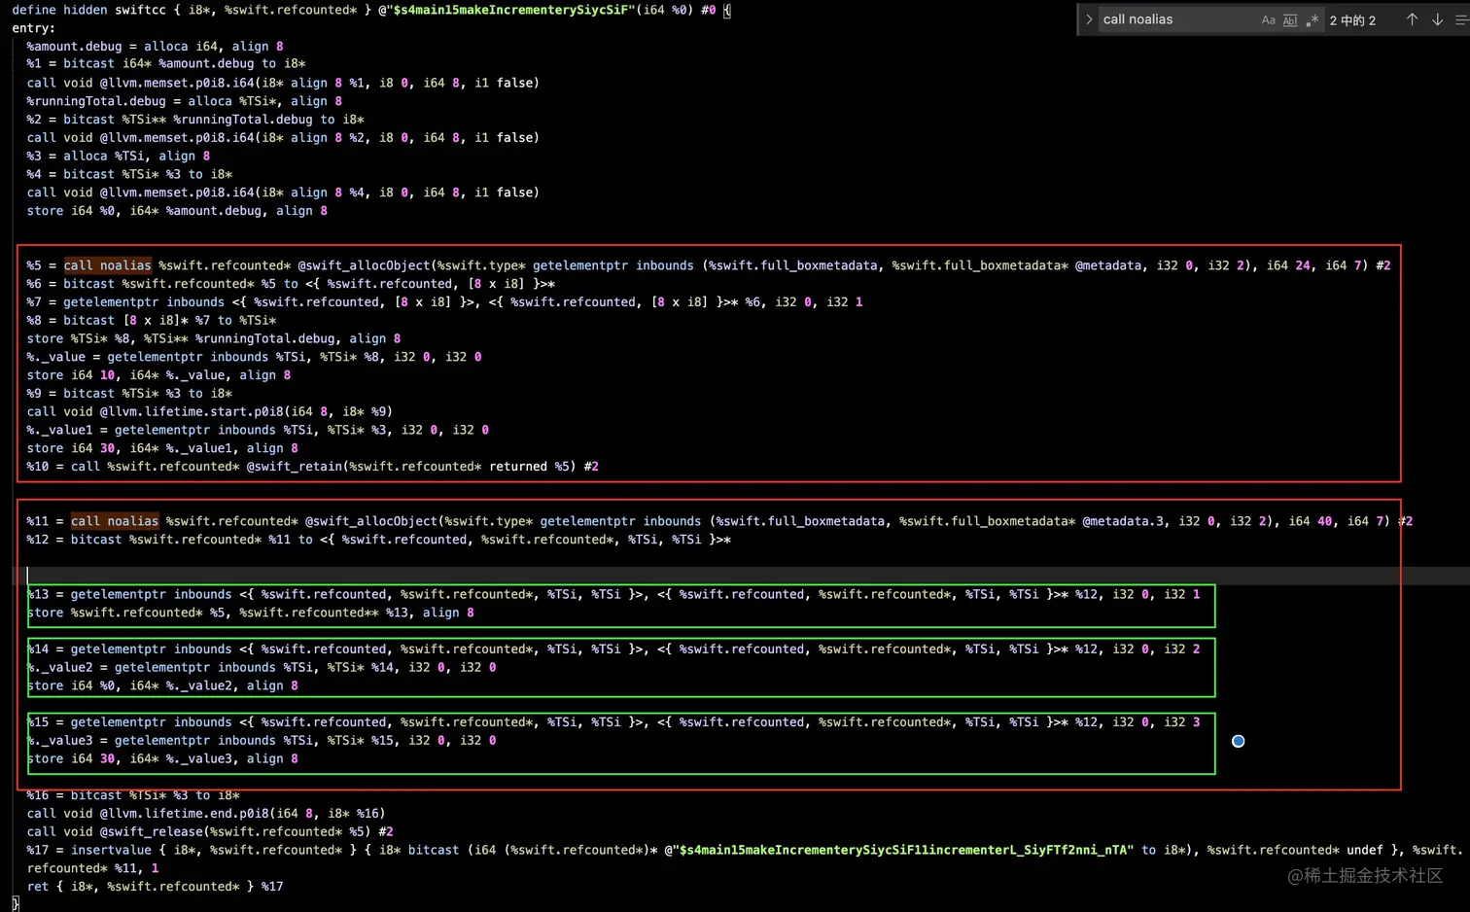Click the "%3 = alloca %TSi" line
This screenshot has height=912, width=1470.
pos(119,156)
